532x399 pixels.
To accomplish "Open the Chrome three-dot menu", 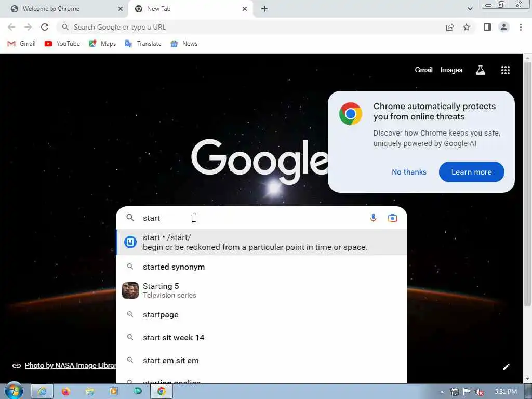I will tap(521, 27).
